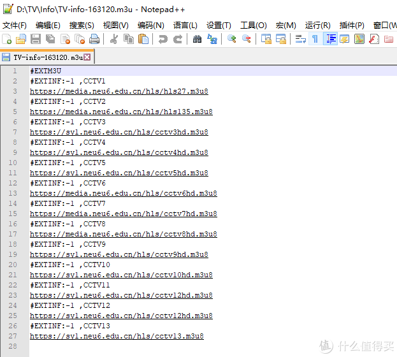
Task: Follow the cctv7hd.m3u8 link
Action: 124,214
